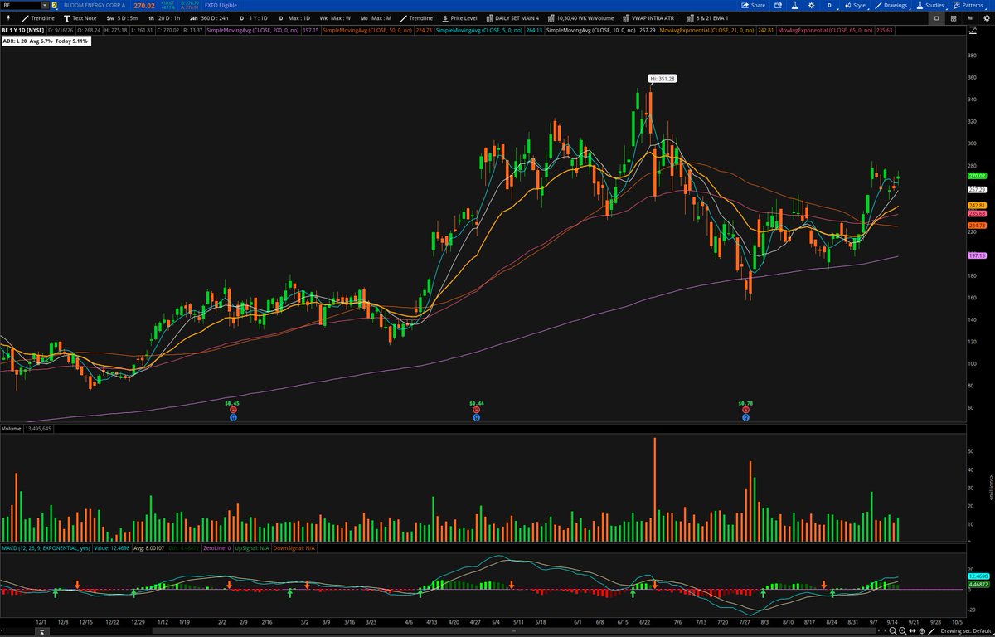The width and height of the screenshot is (995, 637).
Task: Click the yellow link color badge
Action: pyautogui.click(x=55, y=5)
